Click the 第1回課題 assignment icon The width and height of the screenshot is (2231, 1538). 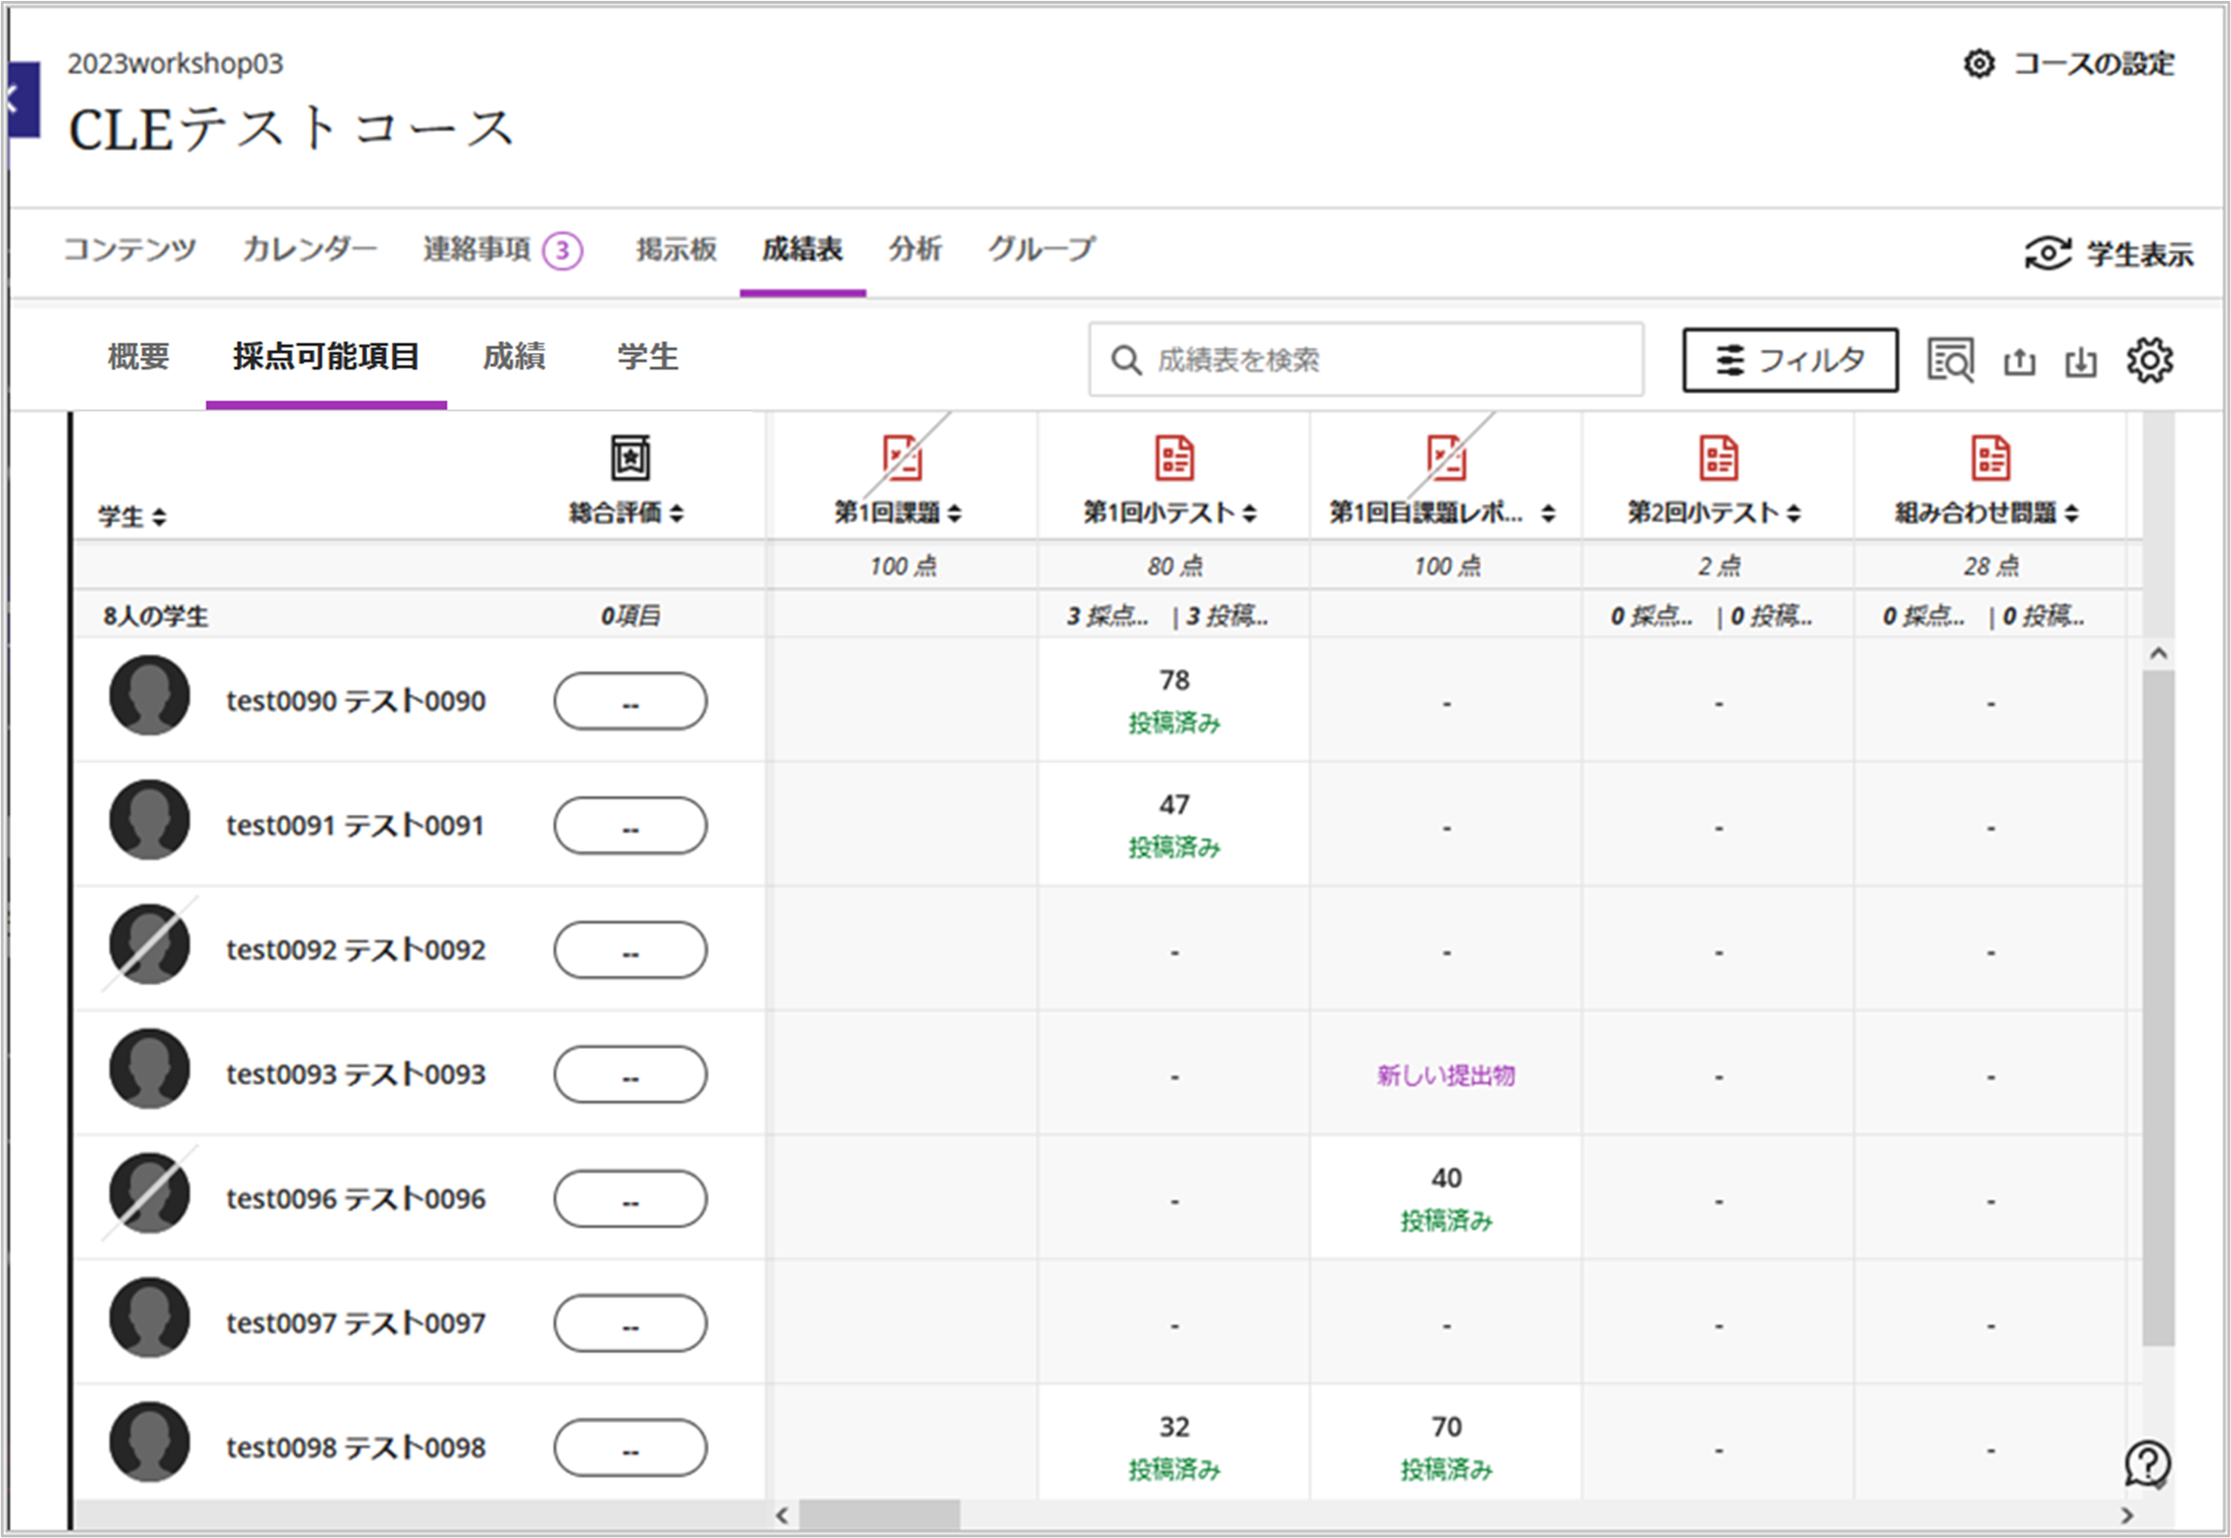pos(903,457)
